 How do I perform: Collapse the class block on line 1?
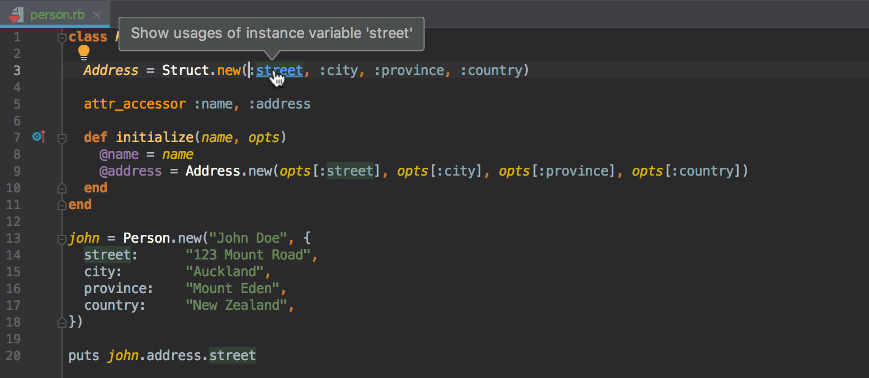coord(62,37)
